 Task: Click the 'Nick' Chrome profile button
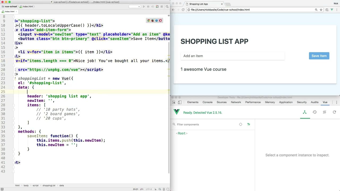336,3
